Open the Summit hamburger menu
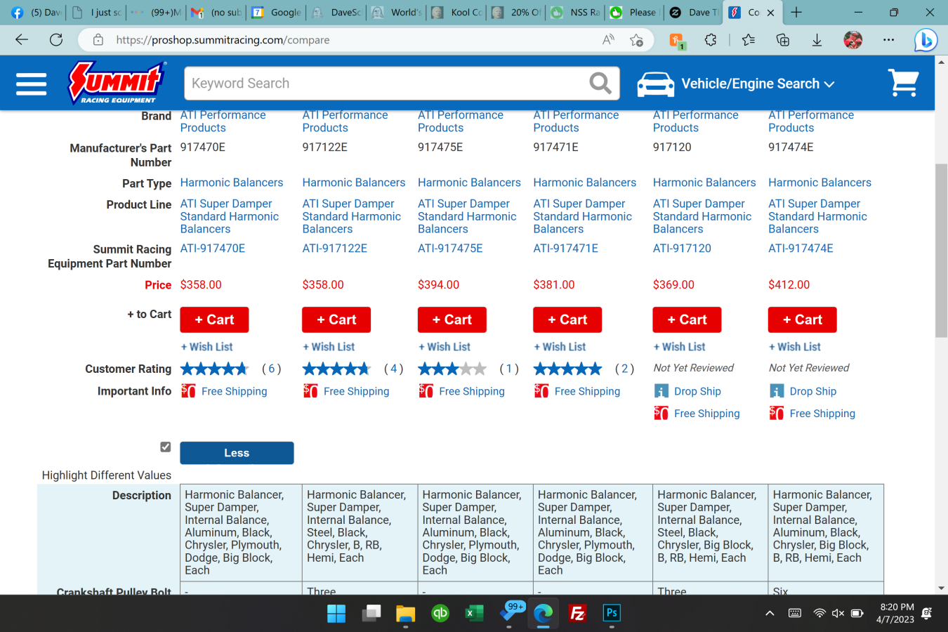The height and width of the screenshot is (632, 948). click(31, 84)
